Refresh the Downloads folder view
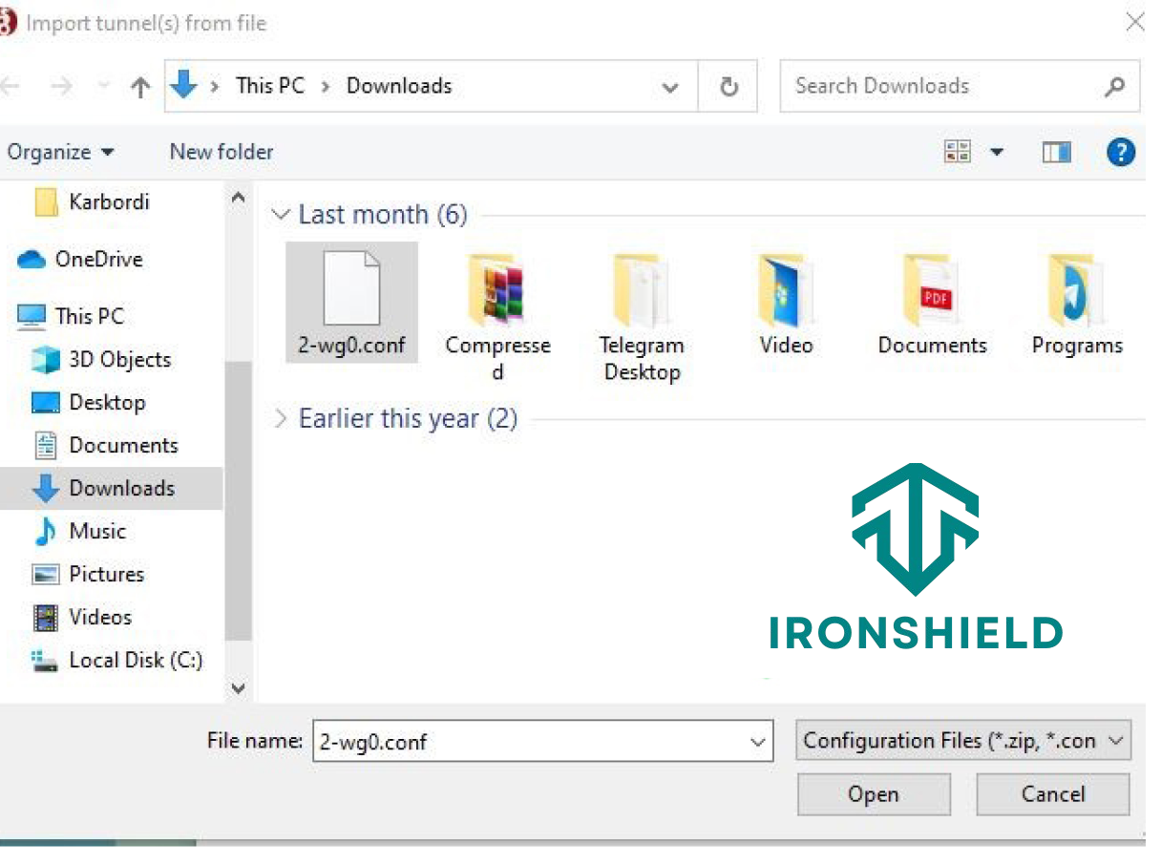The height and width of the screenshot is (865, 1161). [728, 87]
